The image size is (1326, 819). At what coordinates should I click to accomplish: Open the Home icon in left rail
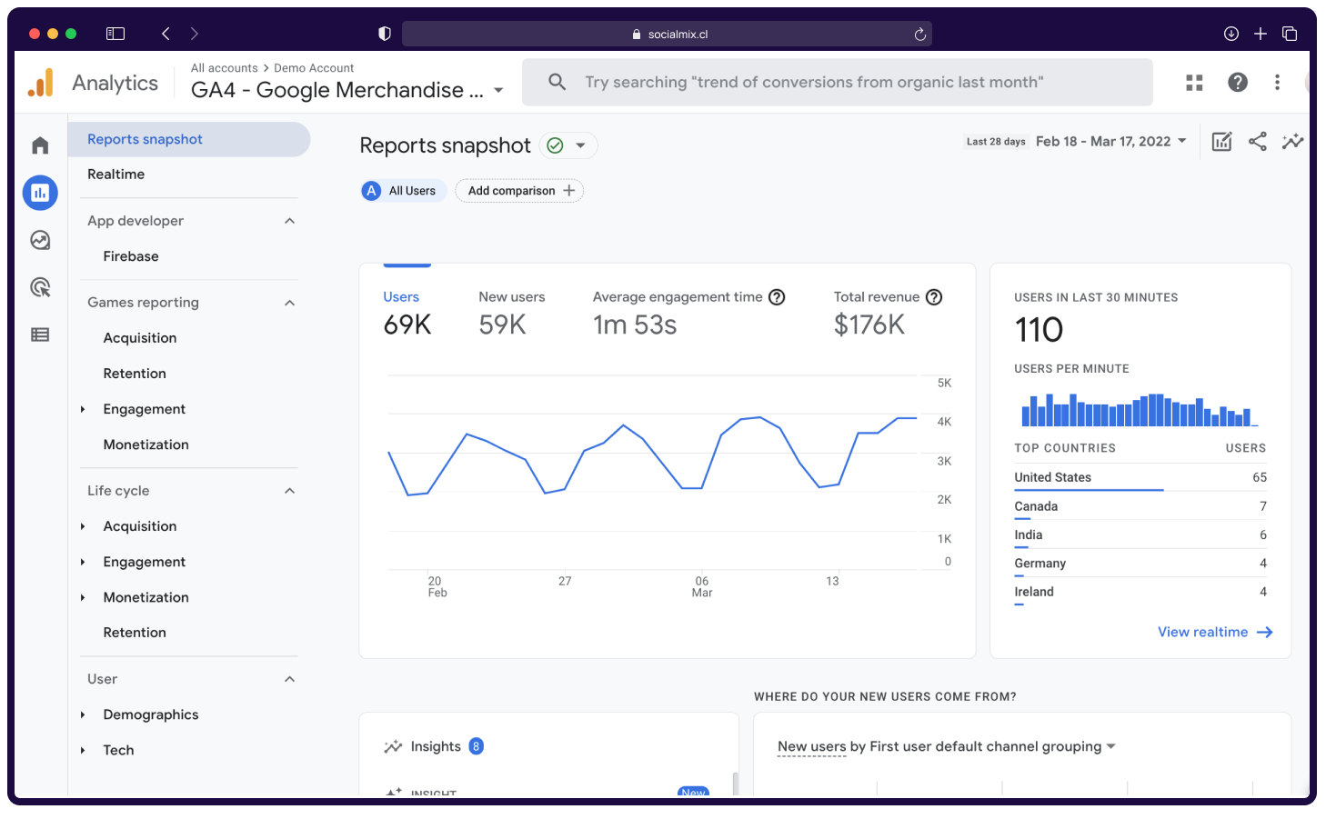(x=40, y=145)
